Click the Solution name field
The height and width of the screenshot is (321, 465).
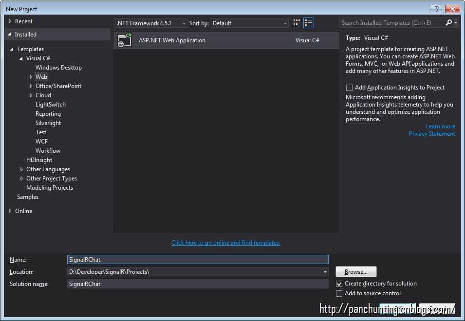(x=198, y=284)
